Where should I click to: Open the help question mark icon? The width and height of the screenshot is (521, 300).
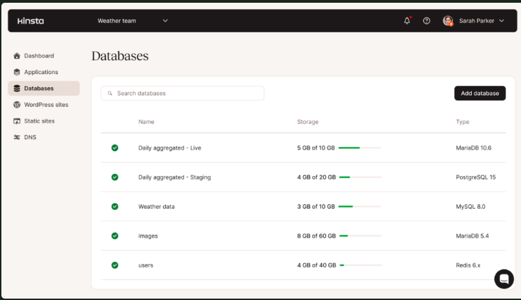click(x=427, y=21)
